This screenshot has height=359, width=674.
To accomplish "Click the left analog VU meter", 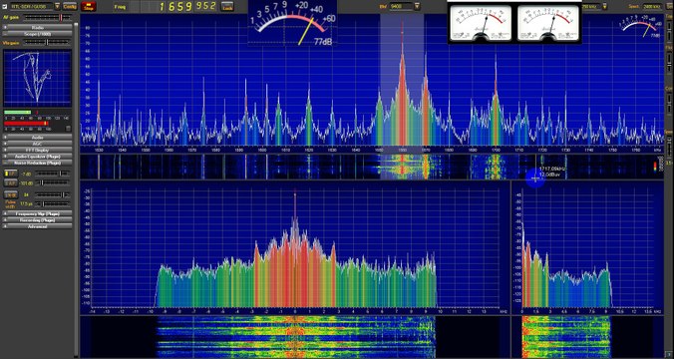I will tap(481, 22).
